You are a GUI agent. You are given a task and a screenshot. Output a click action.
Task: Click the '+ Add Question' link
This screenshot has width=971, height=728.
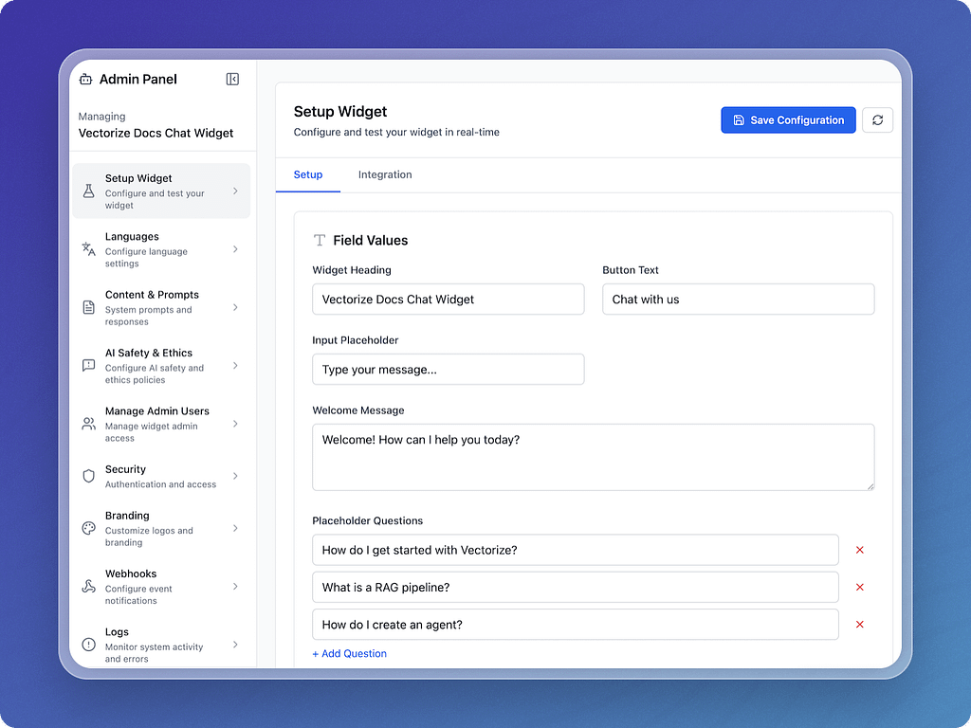(x=349, y=654)
